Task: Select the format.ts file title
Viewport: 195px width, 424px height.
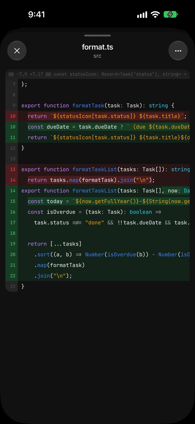Action: coord(97,47)
